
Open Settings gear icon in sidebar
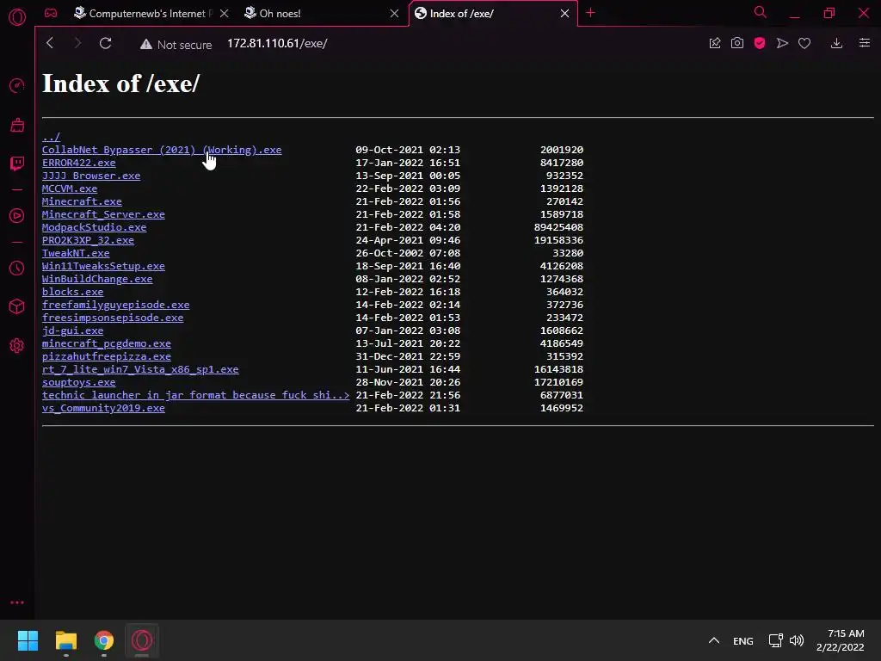17,346
